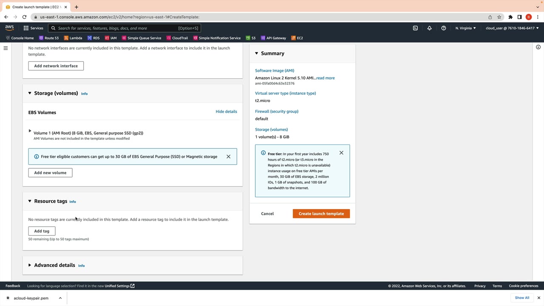
Task: Collapse the Storage (volumes) section
Action: (30, 93)
